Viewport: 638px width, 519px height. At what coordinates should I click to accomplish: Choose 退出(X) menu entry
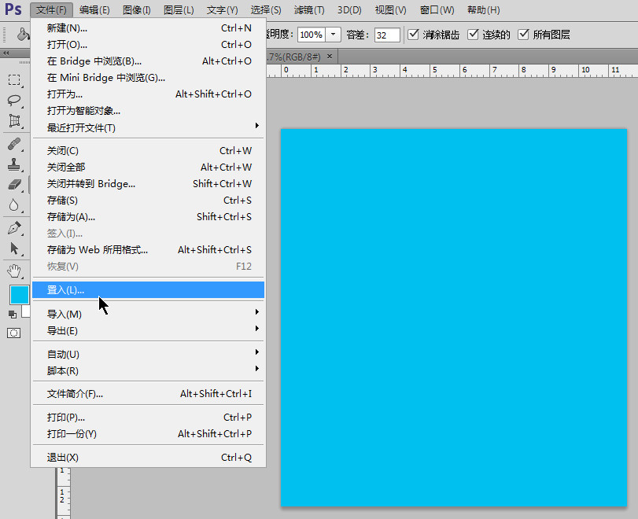148,458
